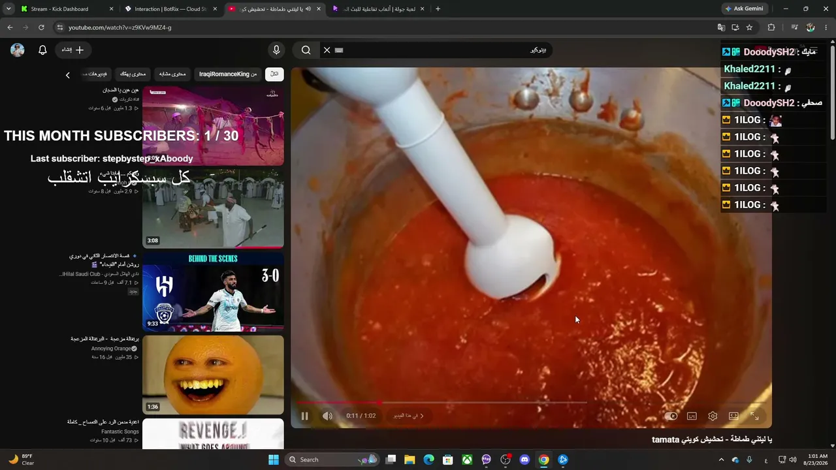Viewport: 836px width, 470px height.
Task: Click the Windows taskbar Search box
Action: point(332,460)
